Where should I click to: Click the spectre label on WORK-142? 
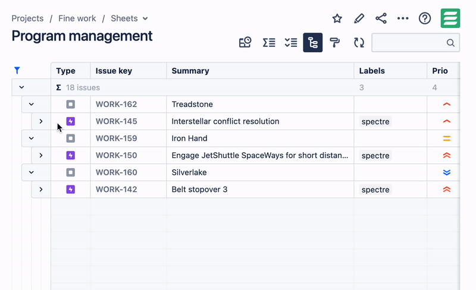coord(375,190)
